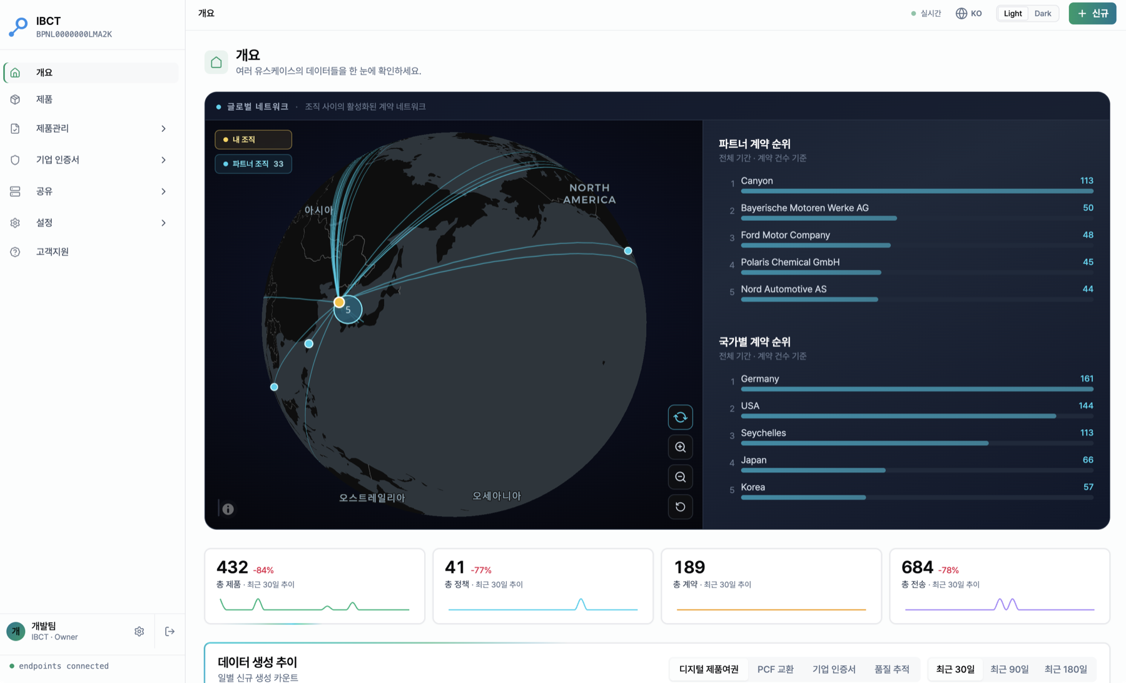Open the map info icon
1126x683 pixels.
[228, 509]
